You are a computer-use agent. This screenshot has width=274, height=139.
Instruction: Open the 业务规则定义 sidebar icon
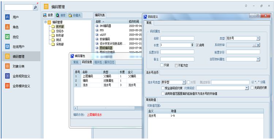[x=7, y=76]
